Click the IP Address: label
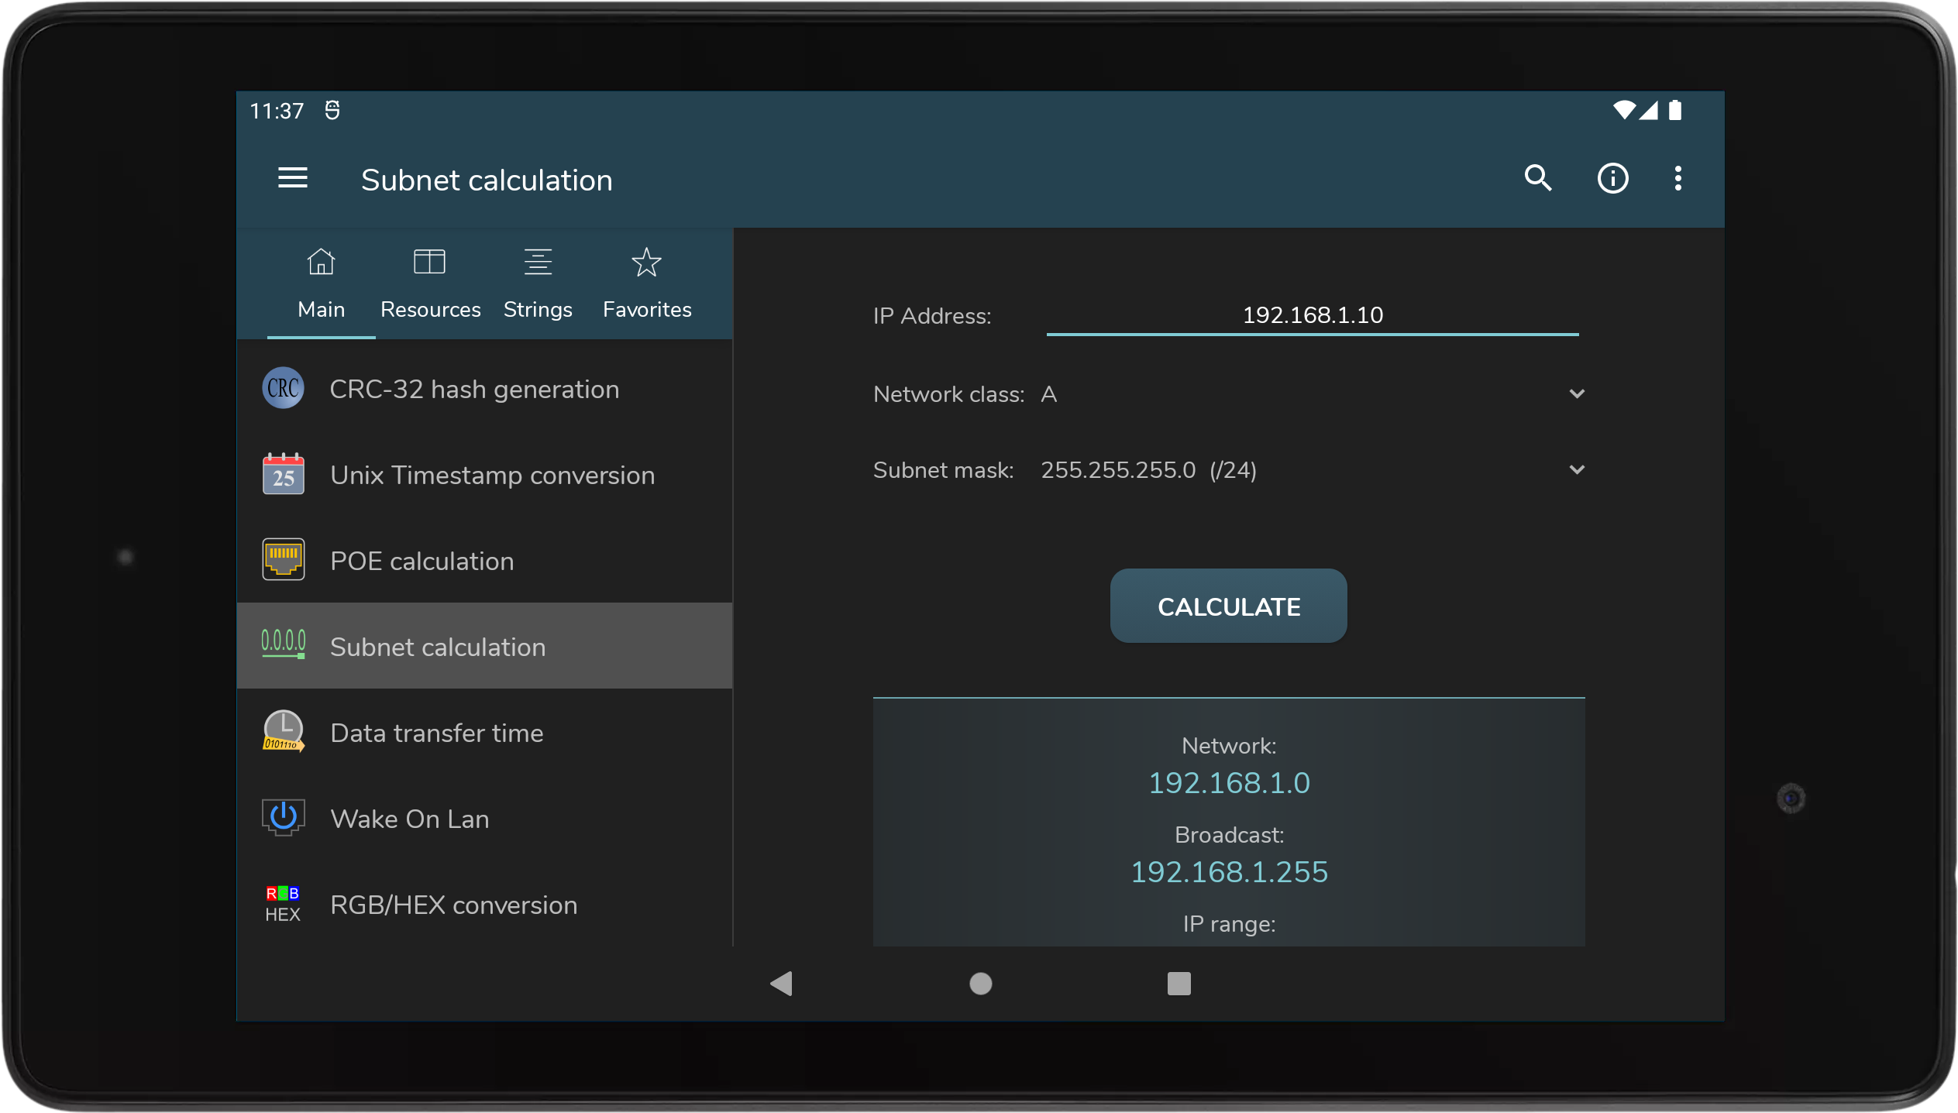 click(x=932, y=316)
